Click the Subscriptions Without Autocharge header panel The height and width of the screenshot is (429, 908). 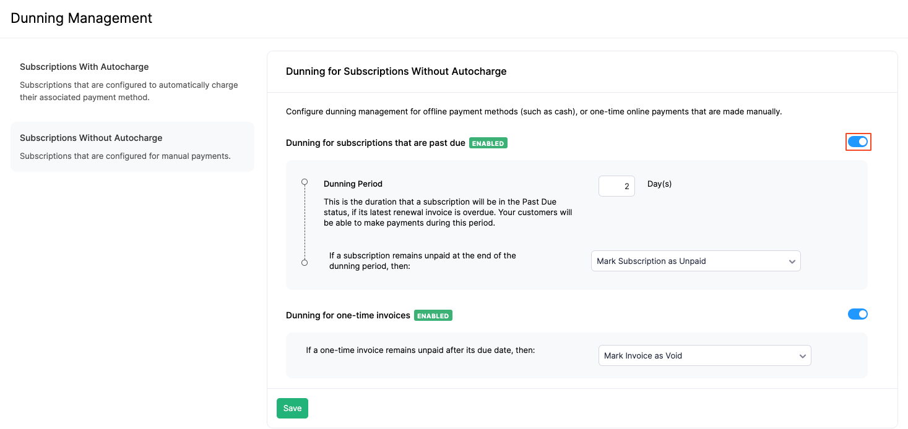coord(396,71)
